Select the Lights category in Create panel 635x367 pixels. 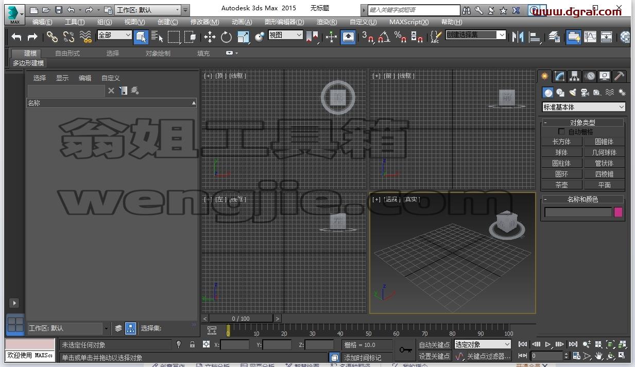[x=573, y=93]
